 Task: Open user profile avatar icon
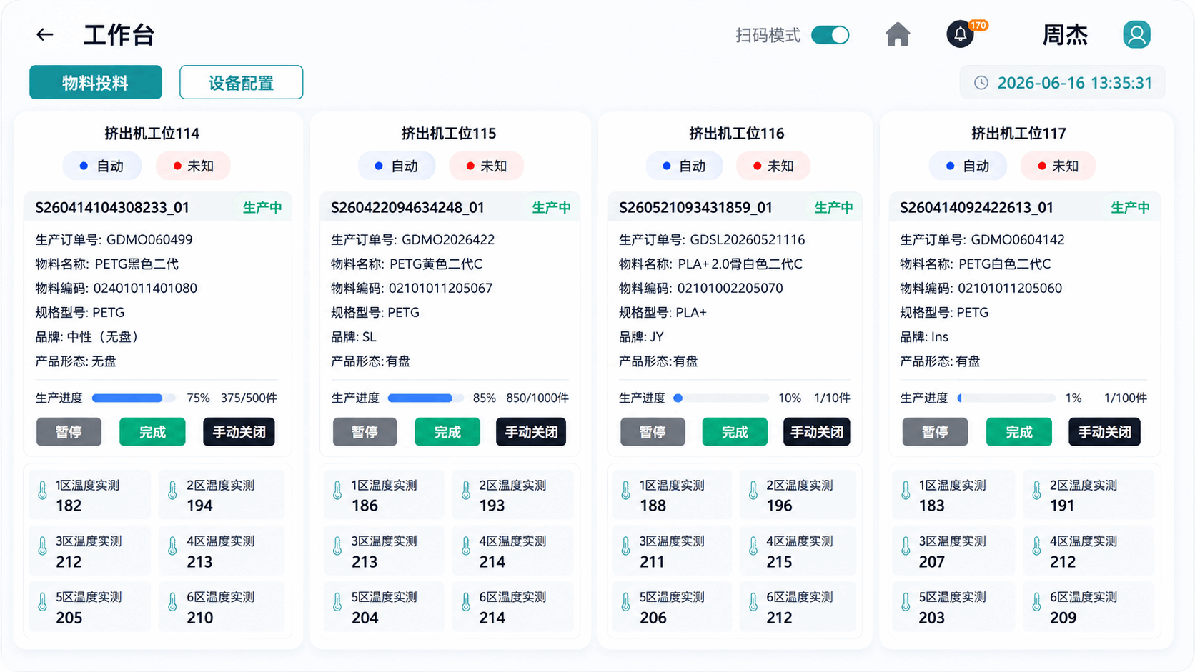pos(1136,34)
